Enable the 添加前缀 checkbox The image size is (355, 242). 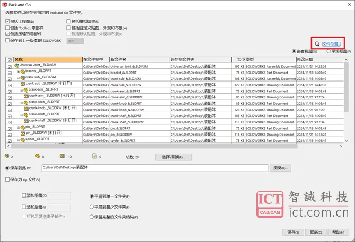point(24,195)
